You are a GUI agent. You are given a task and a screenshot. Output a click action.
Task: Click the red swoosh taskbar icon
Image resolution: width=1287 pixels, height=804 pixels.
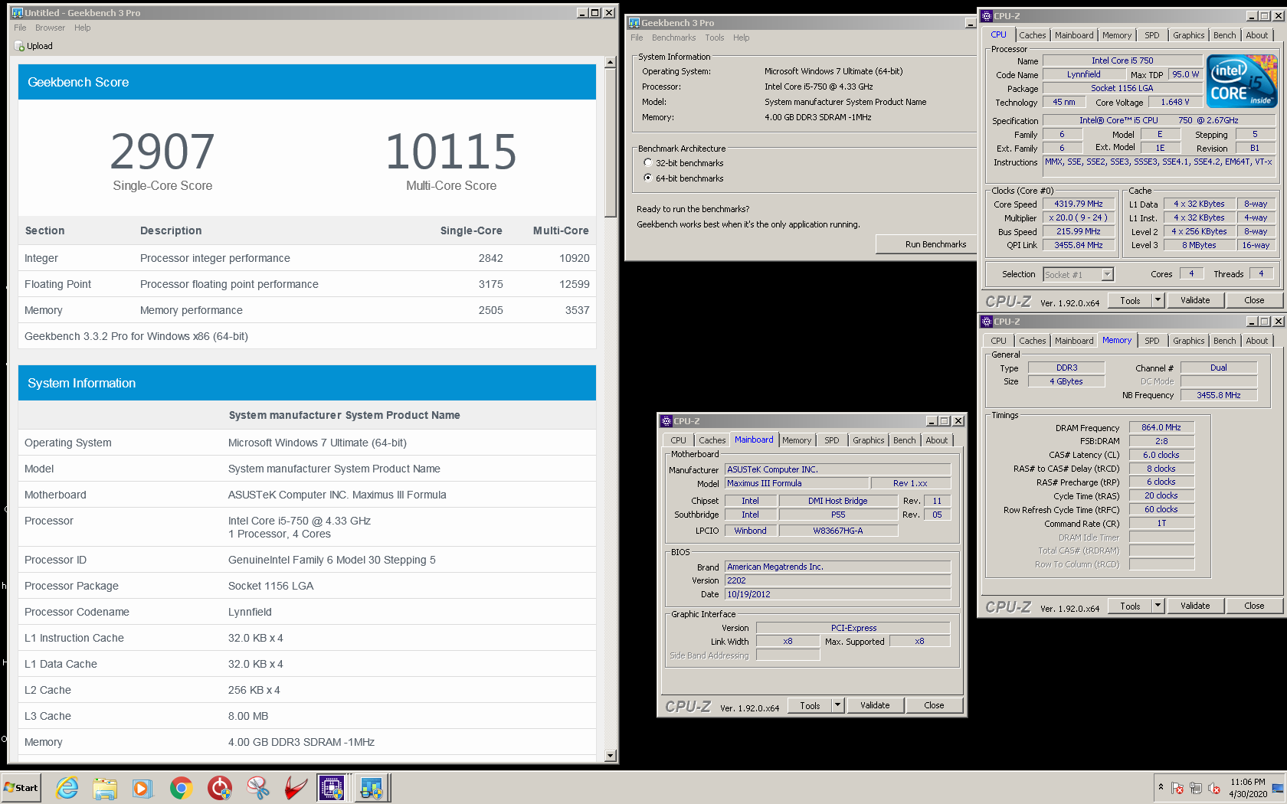(296, 787)
